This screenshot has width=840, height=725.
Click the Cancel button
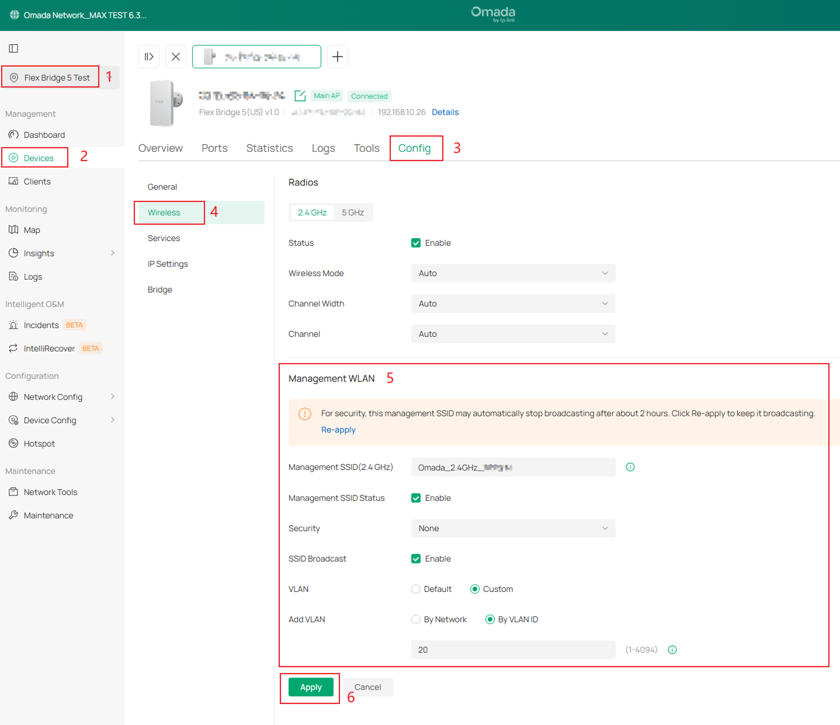point(368,687)
